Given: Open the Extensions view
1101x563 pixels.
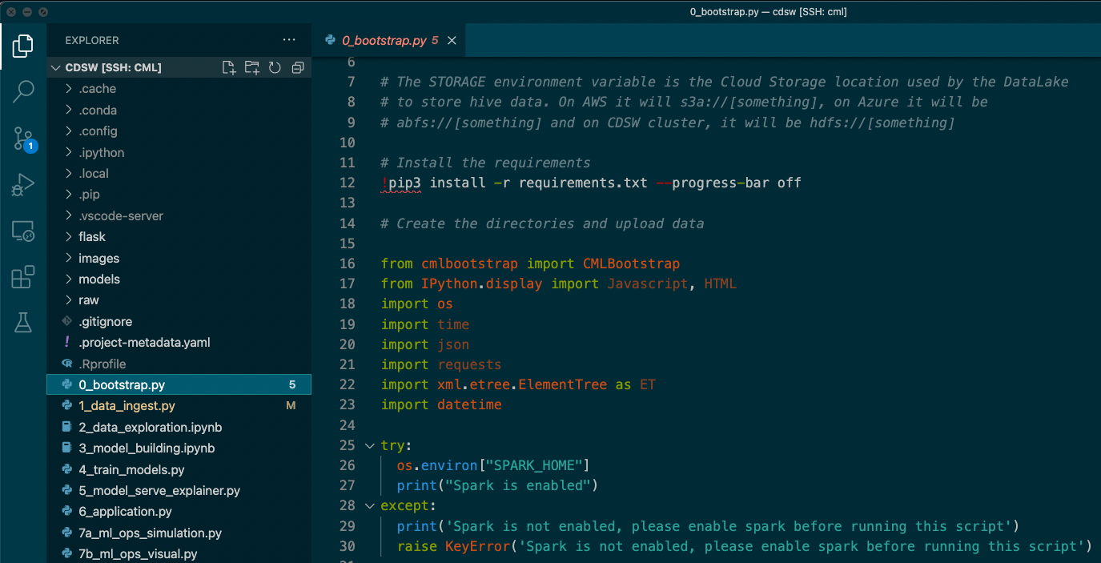Looking at the screenshot, I should (x=23, y=276).
